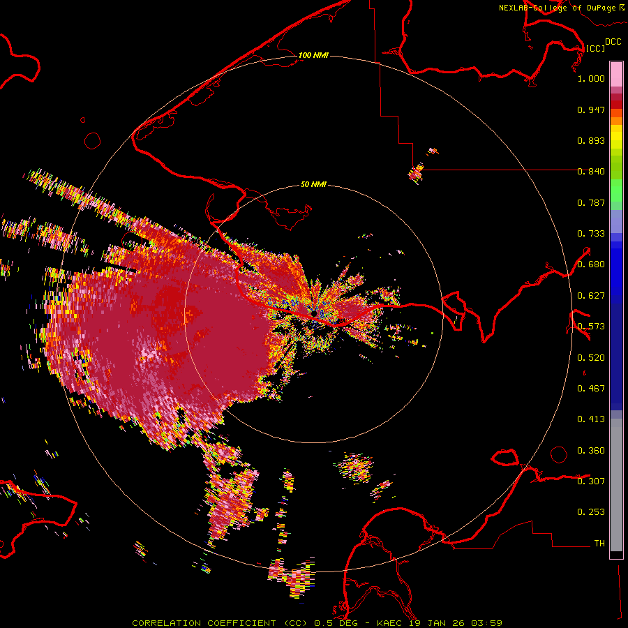Click the 0.467 scale value
This screenshot has width=628, height=628.
[591, 389]
